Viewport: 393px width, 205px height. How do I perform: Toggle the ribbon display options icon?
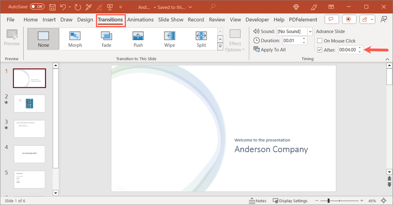tap(331, 7)
